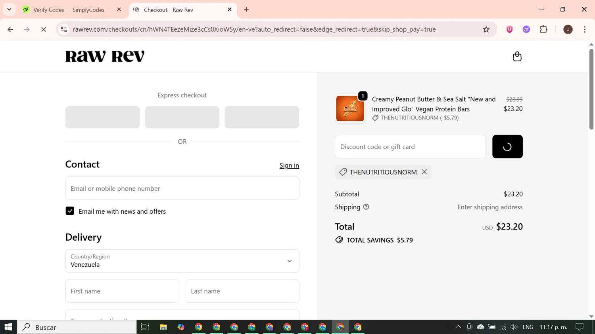Remove the THENUTRITIOUSNORM discount code
595x334 pixels.
424,172
